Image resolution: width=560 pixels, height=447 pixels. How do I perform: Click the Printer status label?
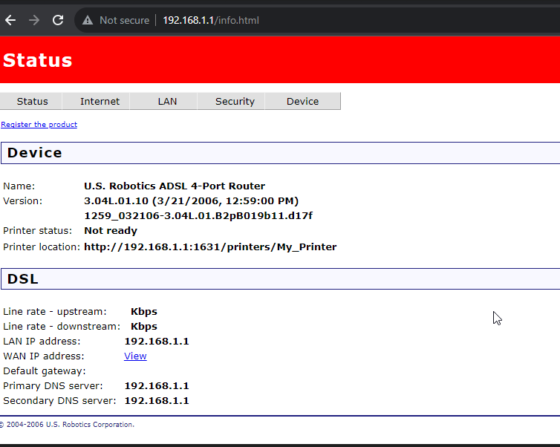tap(37, 231)
